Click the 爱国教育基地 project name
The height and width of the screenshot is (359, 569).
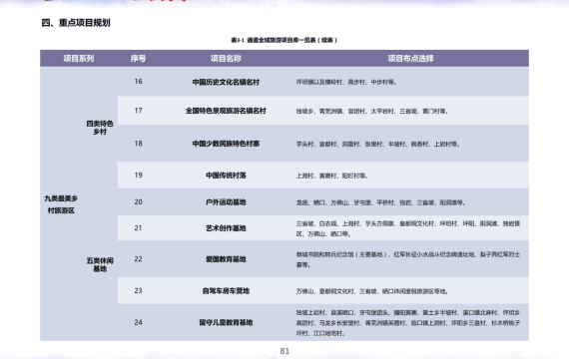226,259
